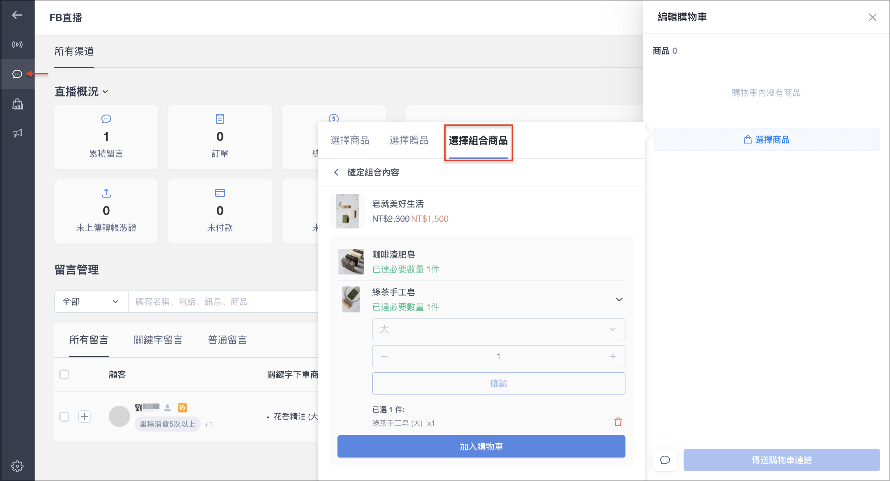Screen dimensions: 890x481
Task: Select the 選擇組合商品 tab
Action: click(478, 140)
